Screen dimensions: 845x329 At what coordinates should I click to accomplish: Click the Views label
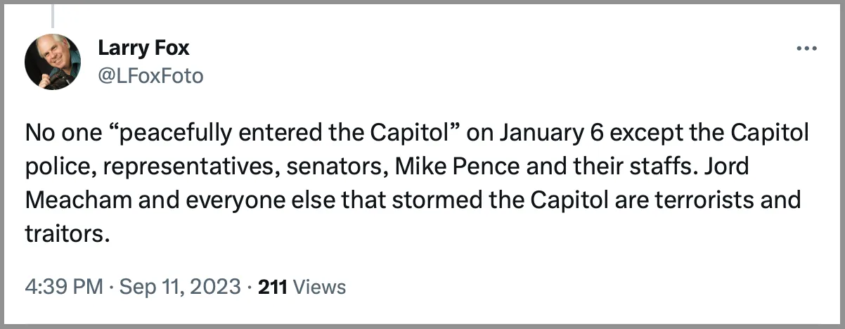coord(318,287)
